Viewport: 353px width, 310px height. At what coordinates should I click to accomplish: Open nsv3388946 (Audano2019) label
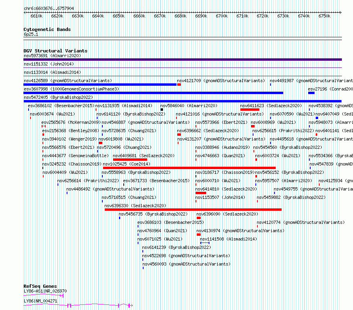pyautogui.click(x=223, y=147)
